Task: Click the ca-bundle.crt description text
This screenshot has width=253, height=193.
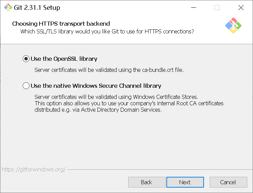Action: pyautogui.click(x=109, y=70)
